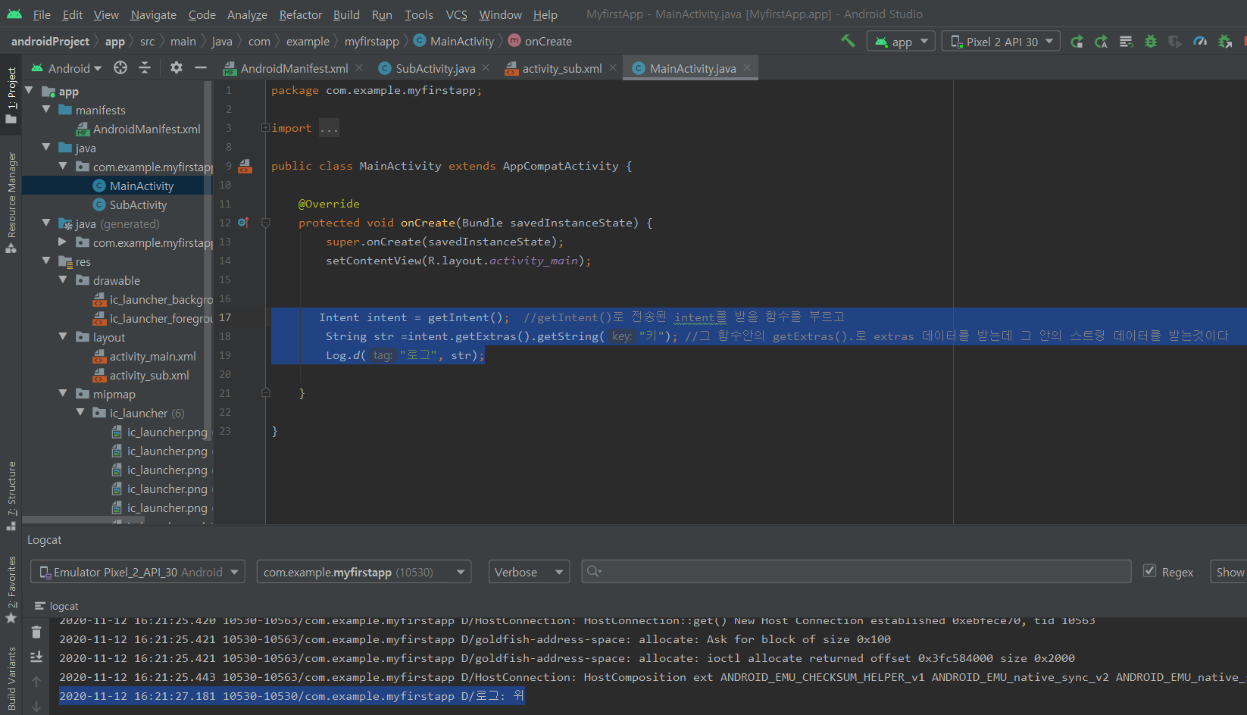Open the Pixel 2 API 30 device dropdown
This screenshot has width=1247, height=715.
coord(1001,42)
